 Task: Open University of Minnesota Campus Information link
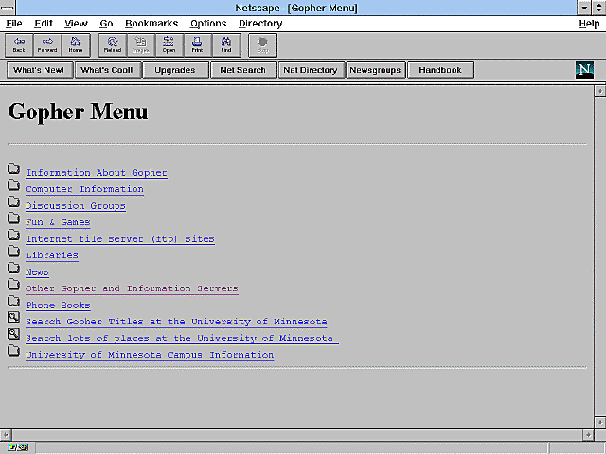[150, 355]
